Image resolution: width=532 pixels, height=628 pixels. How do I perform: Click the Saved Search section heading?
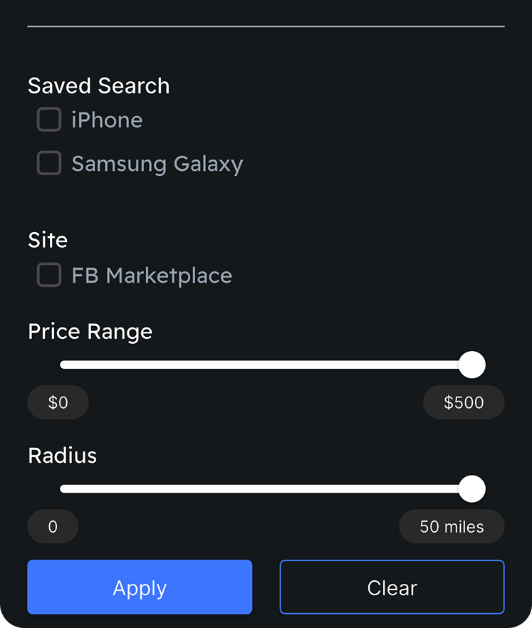98,85
